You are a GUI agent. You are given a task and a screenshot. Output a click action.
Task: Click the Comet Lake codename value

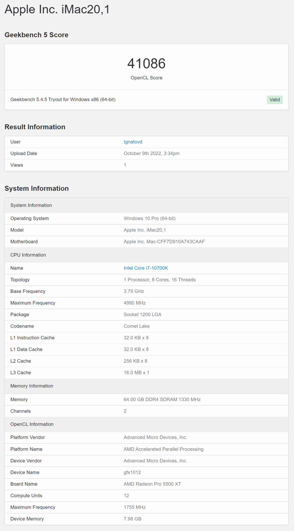(137, 326)
